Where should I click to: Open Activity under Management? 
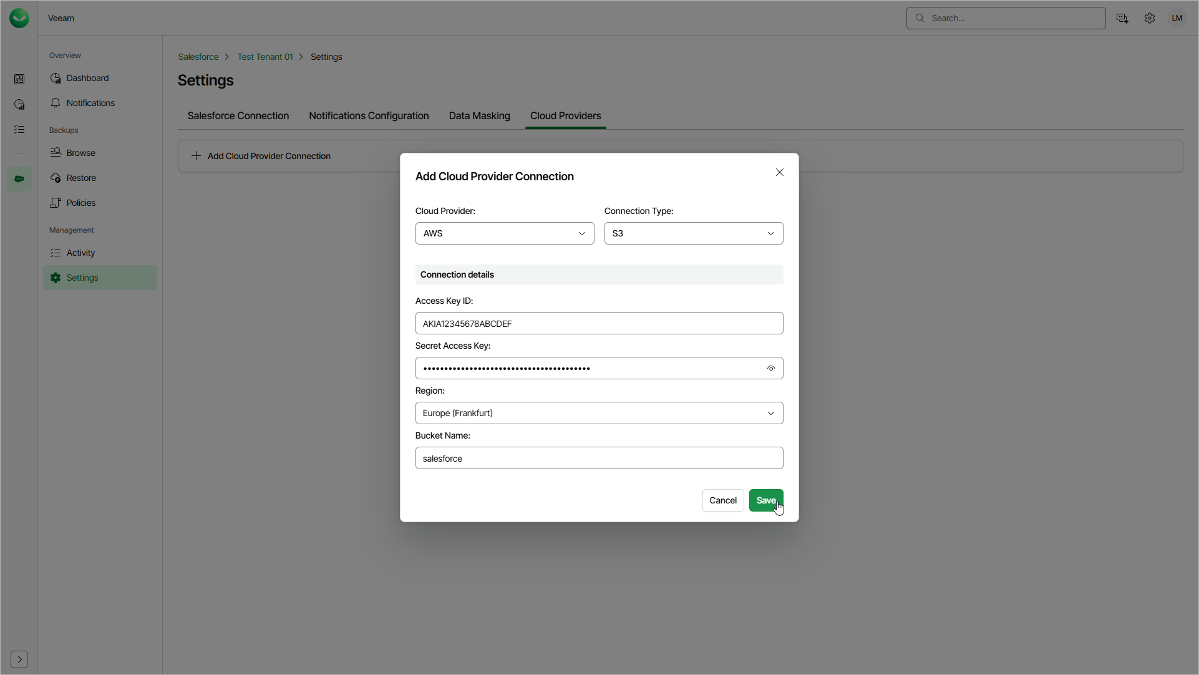tap(100, 253)
